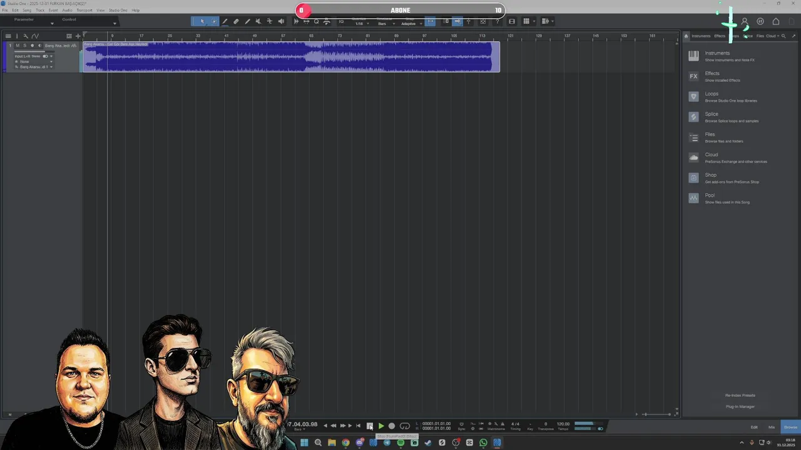Select the Mute tool
The image size is (801, 450).
pos(258,21)
